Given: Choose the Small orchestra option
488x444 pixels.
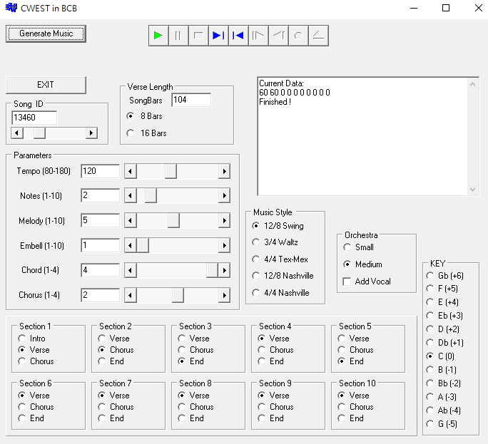Looking at the screenshot, I should click(347, 247).
